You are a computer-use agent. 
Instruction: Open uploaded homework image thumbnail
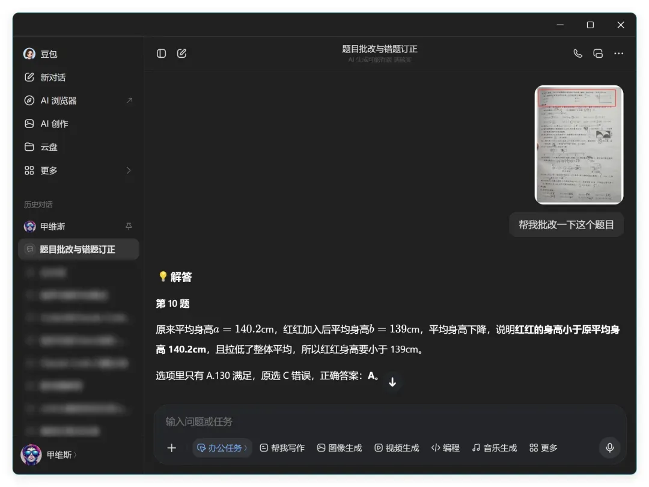click(x=579, y=145)
